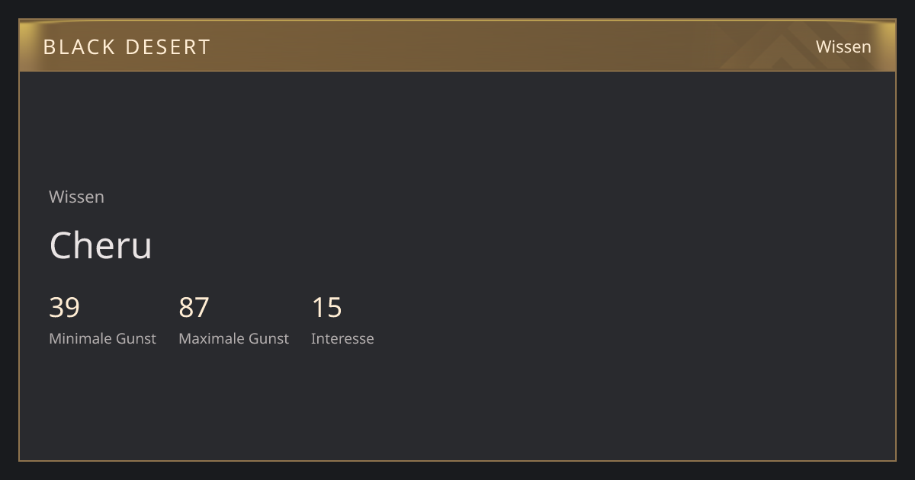Select the Interesse label
915x480 pixels.
[342, 338]
